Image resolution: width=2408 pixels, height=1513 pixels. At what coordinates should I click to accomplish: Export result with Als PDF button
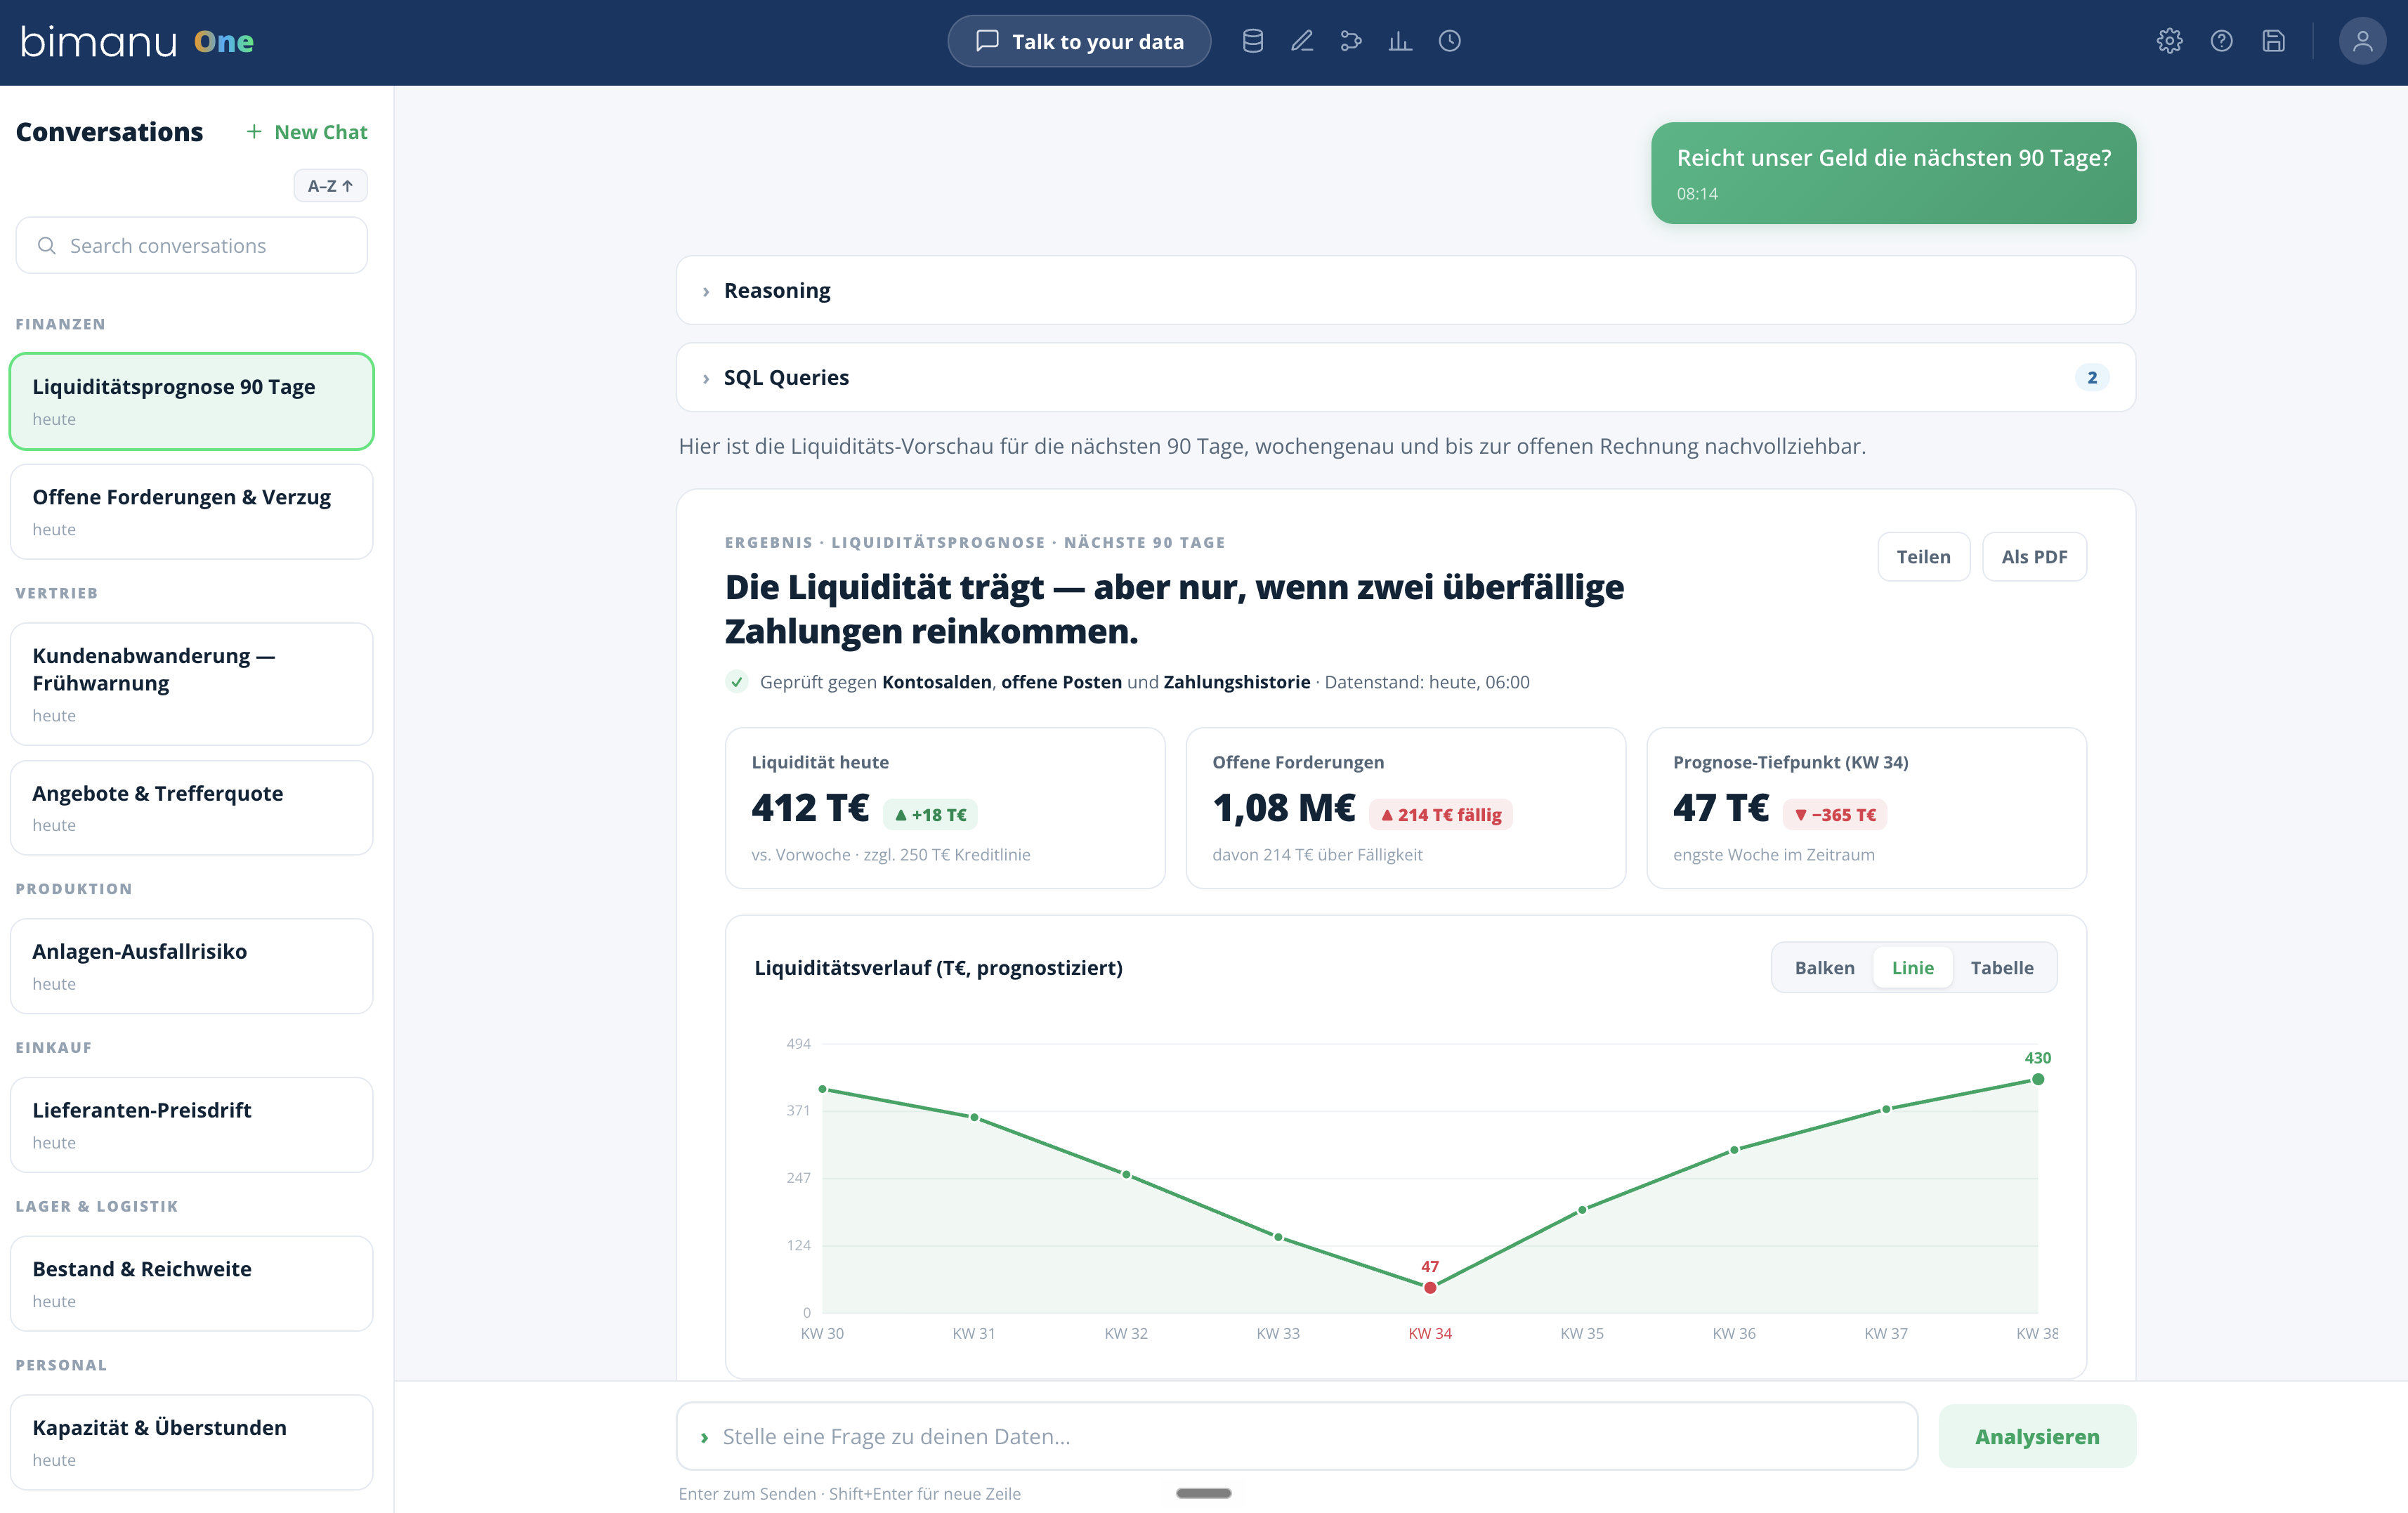2034,557
